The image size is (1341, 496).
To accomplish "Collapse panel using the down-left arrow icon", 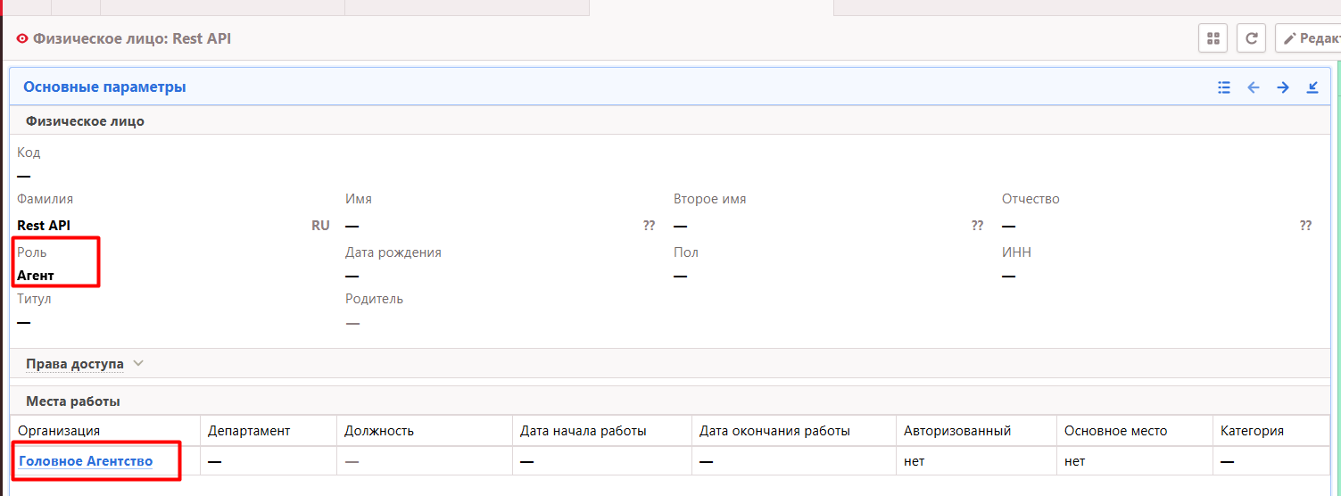I will pos(1312,87).
